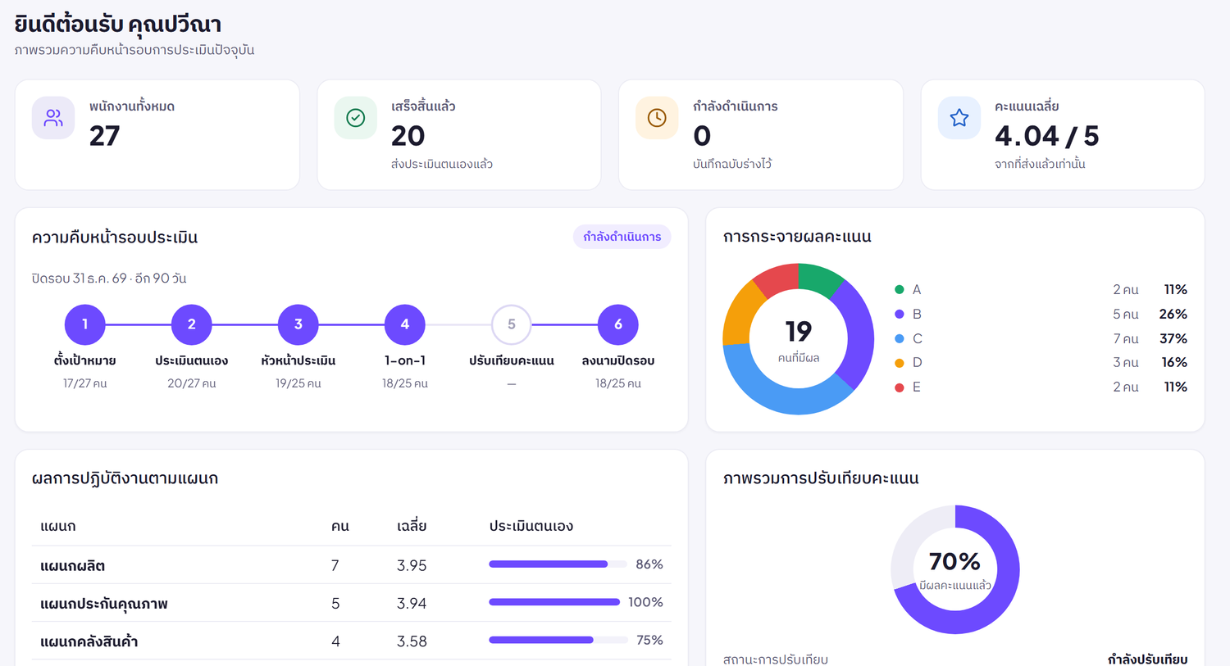Jump to step 6 circle ลงนามปิดรอบ
This screenshot has height=666, width=1230.
pos(618,324)
